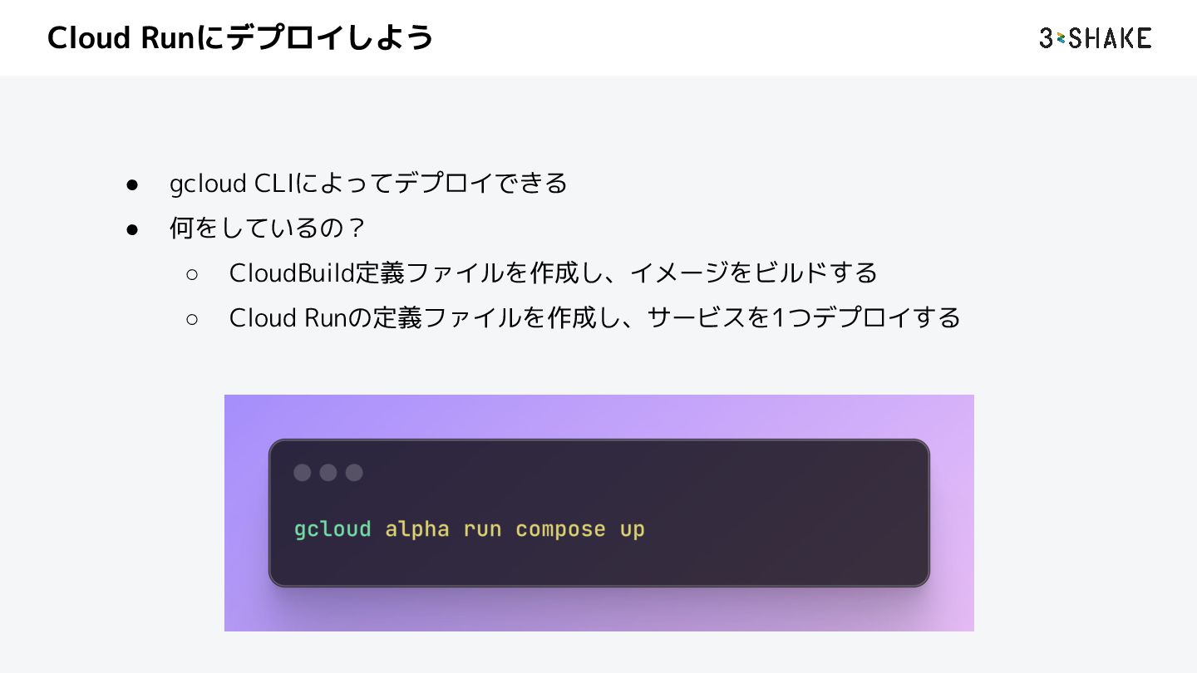
Task: Click the arrow symbol in the 3-SHAKE logo
Action: tap(1061, 37)
